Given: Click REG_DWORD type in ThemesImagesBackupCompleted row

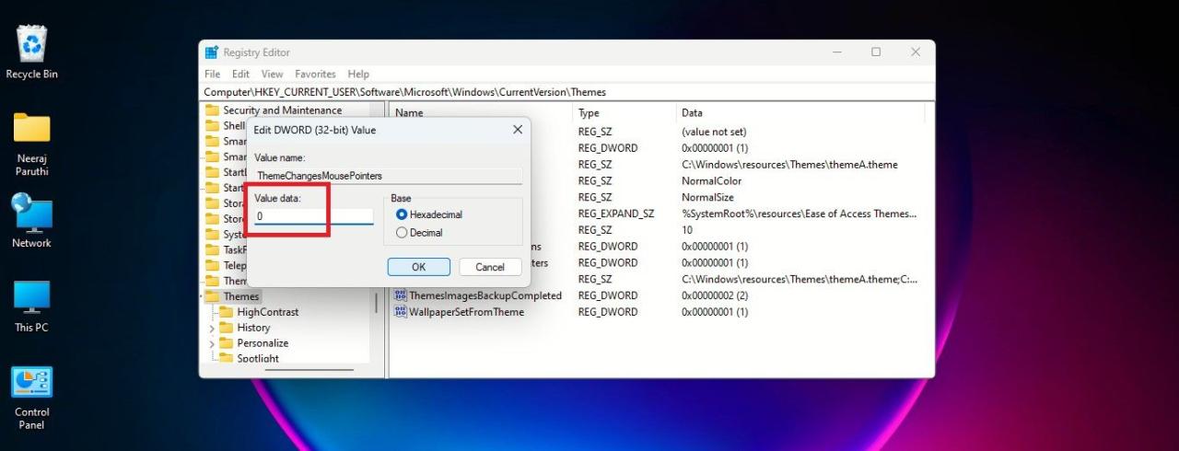Looking at the screenshot, I should 608,295.
